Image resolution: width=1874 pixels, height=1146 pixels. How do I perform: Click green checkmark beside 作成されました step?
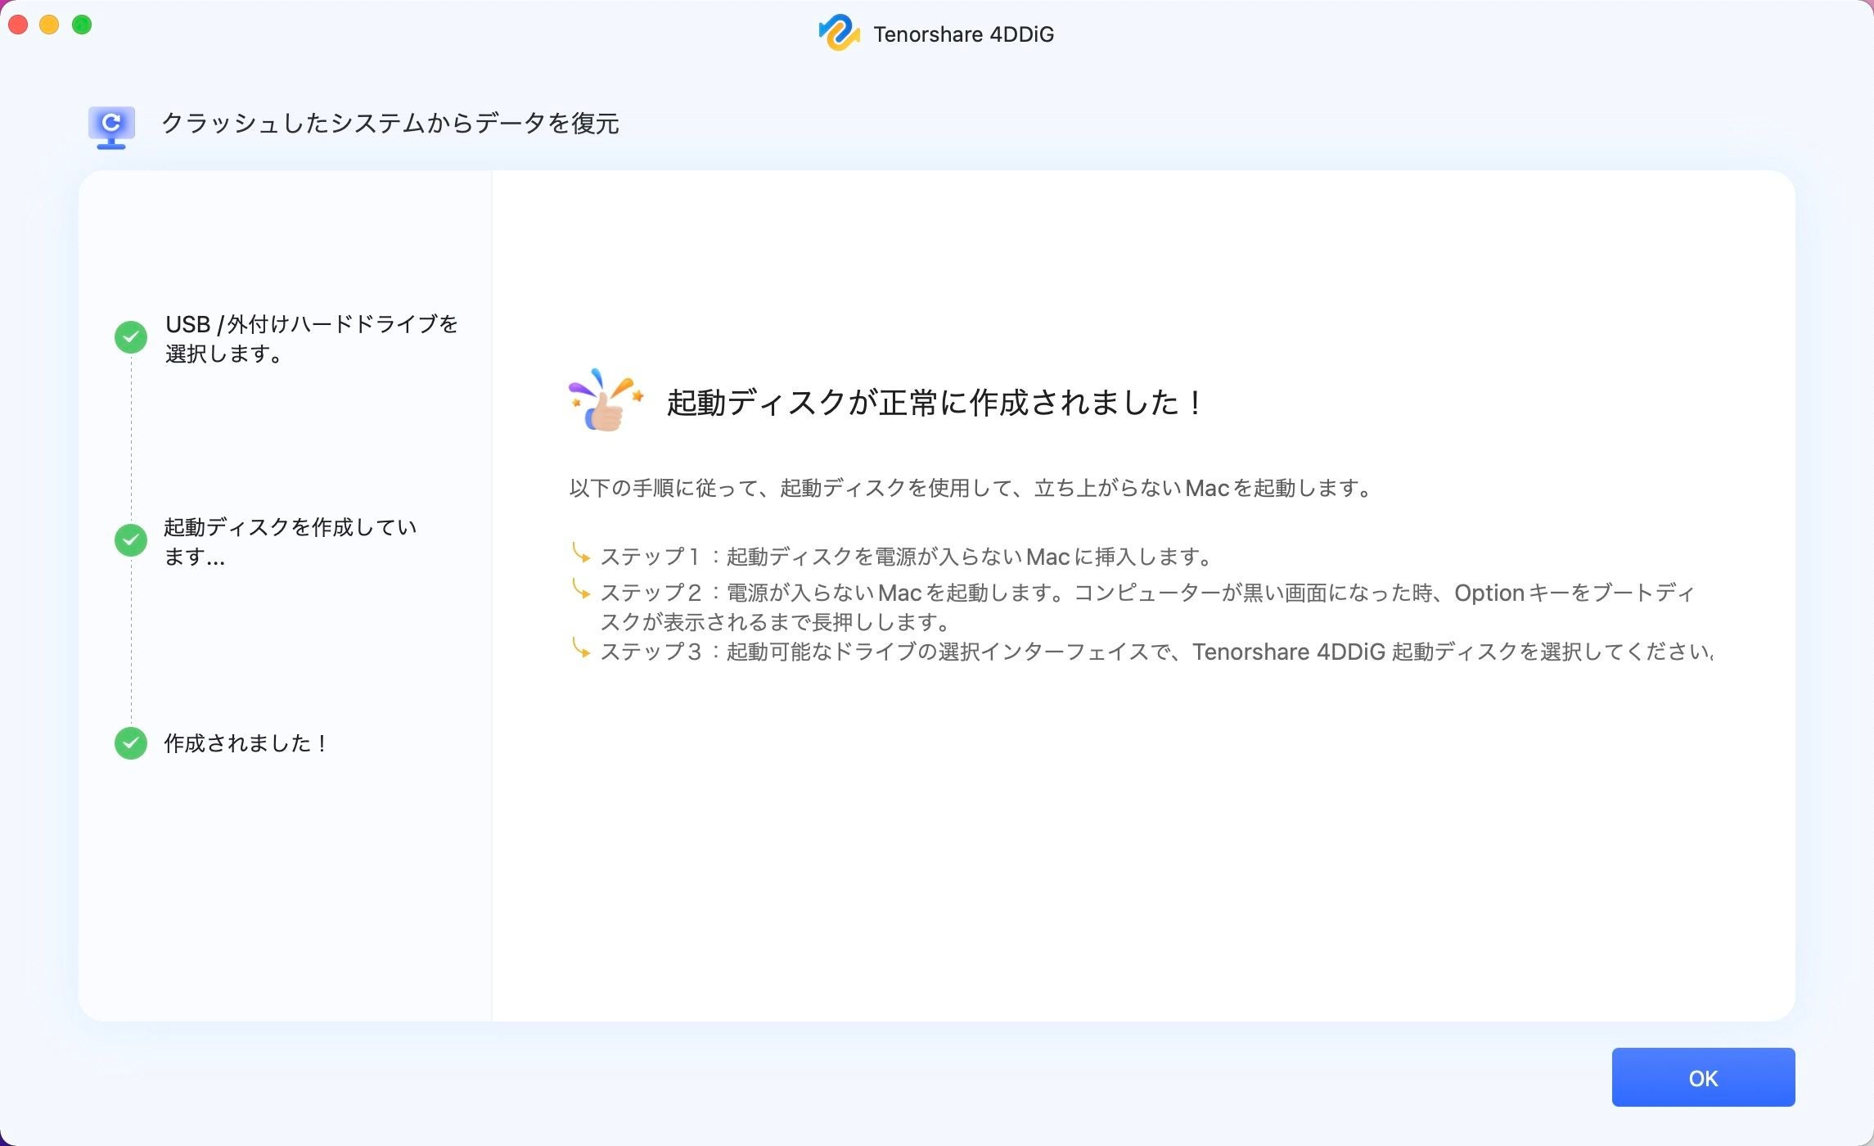[131, 743]
